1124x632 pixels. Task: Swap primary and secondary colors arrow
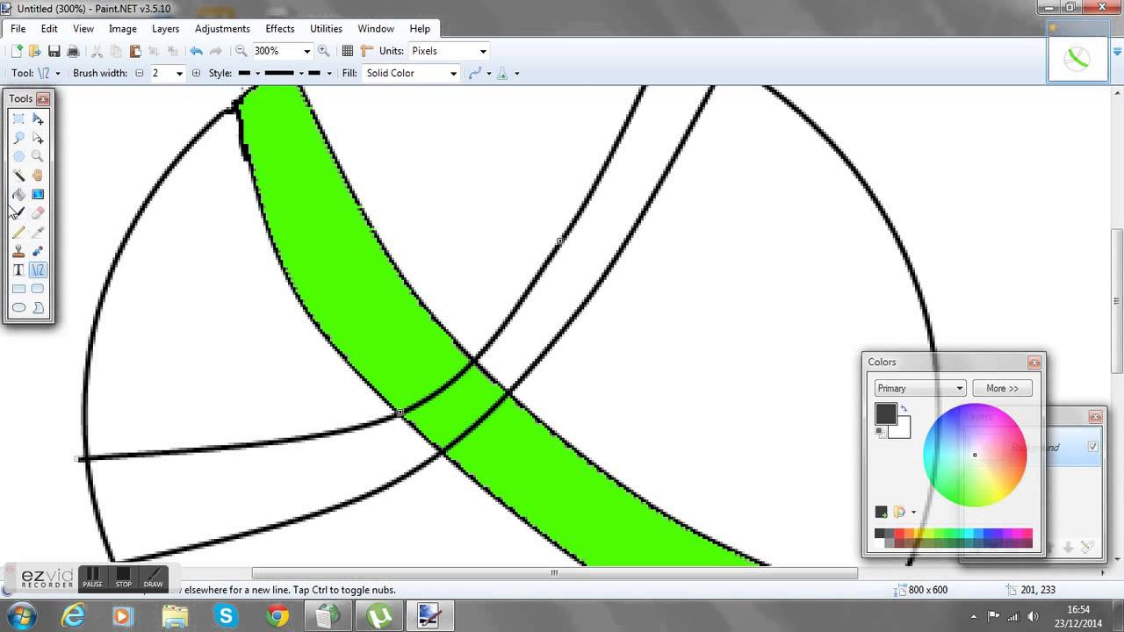click(x=904, y=409)
